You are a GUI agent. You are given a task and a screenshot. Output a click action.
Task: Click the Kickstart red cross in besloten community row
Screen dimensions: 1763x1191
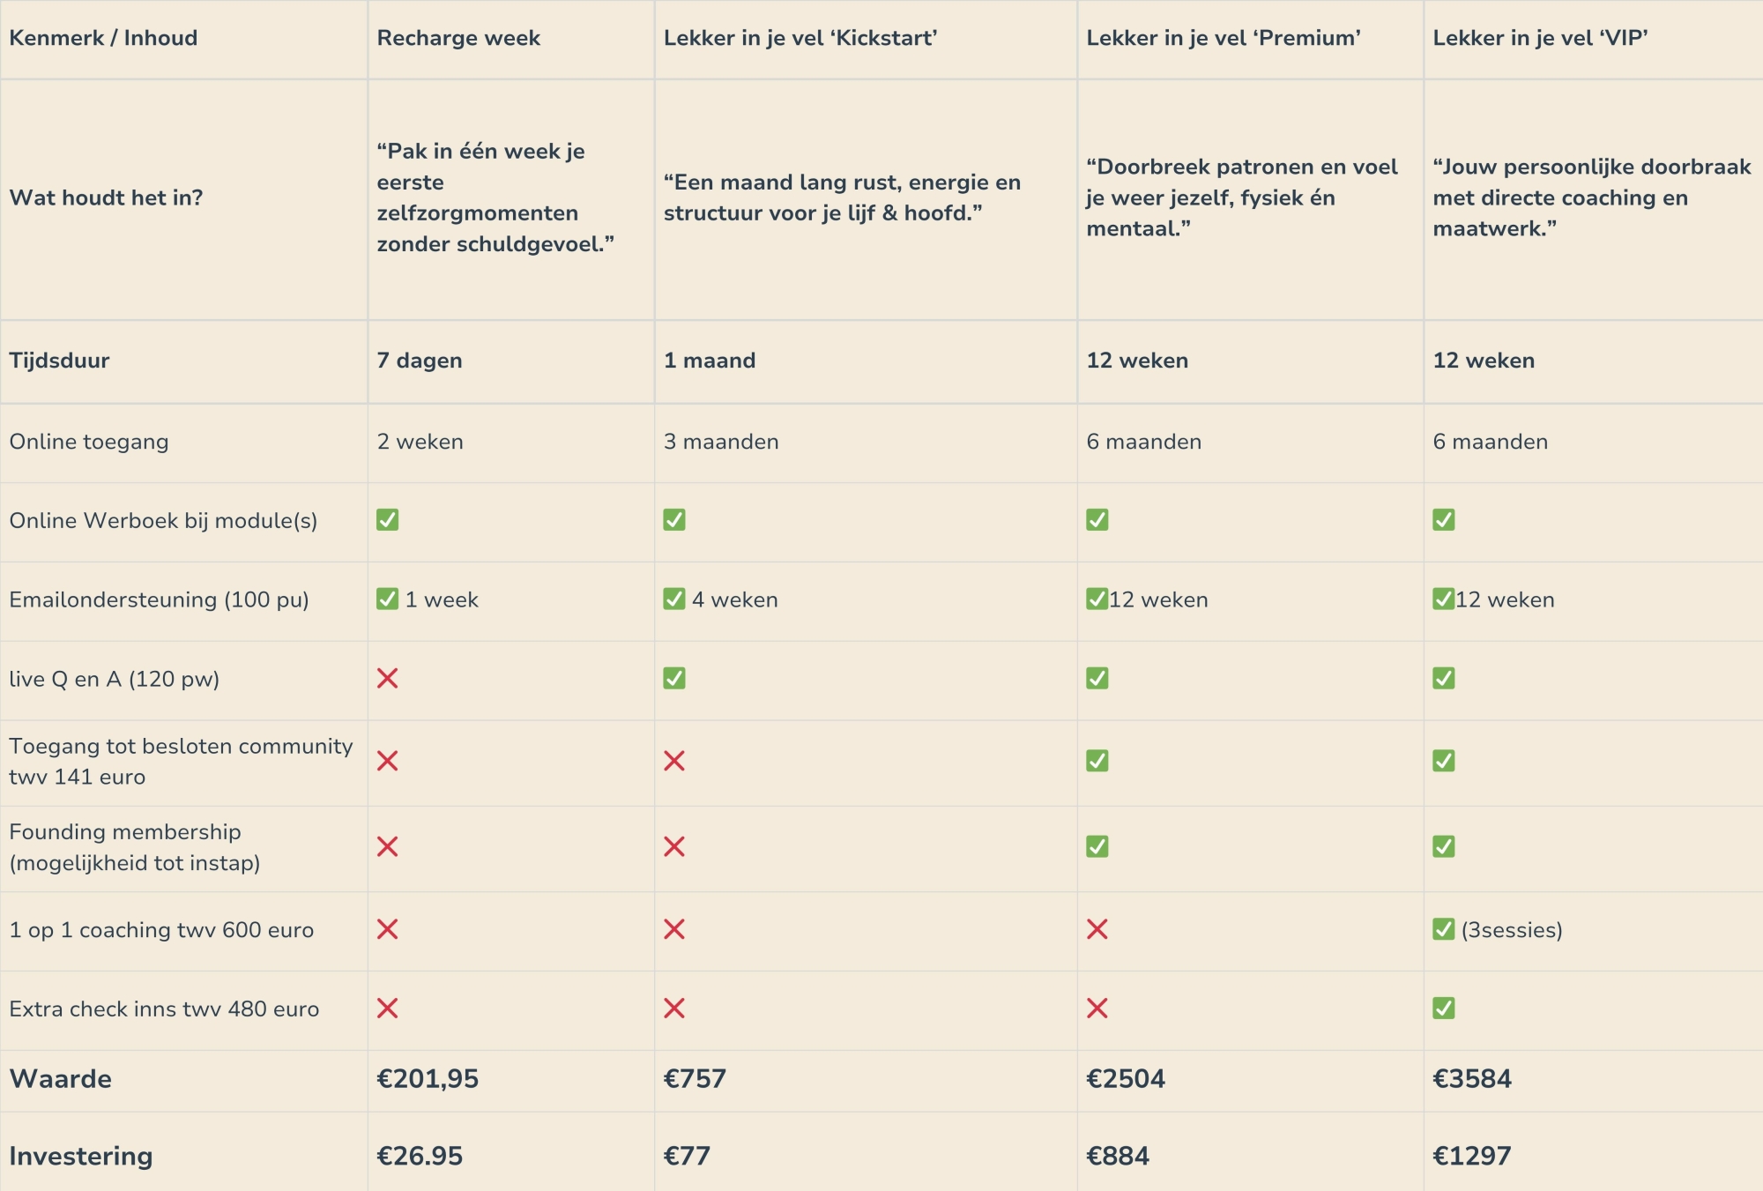click(x=674, y=761)
